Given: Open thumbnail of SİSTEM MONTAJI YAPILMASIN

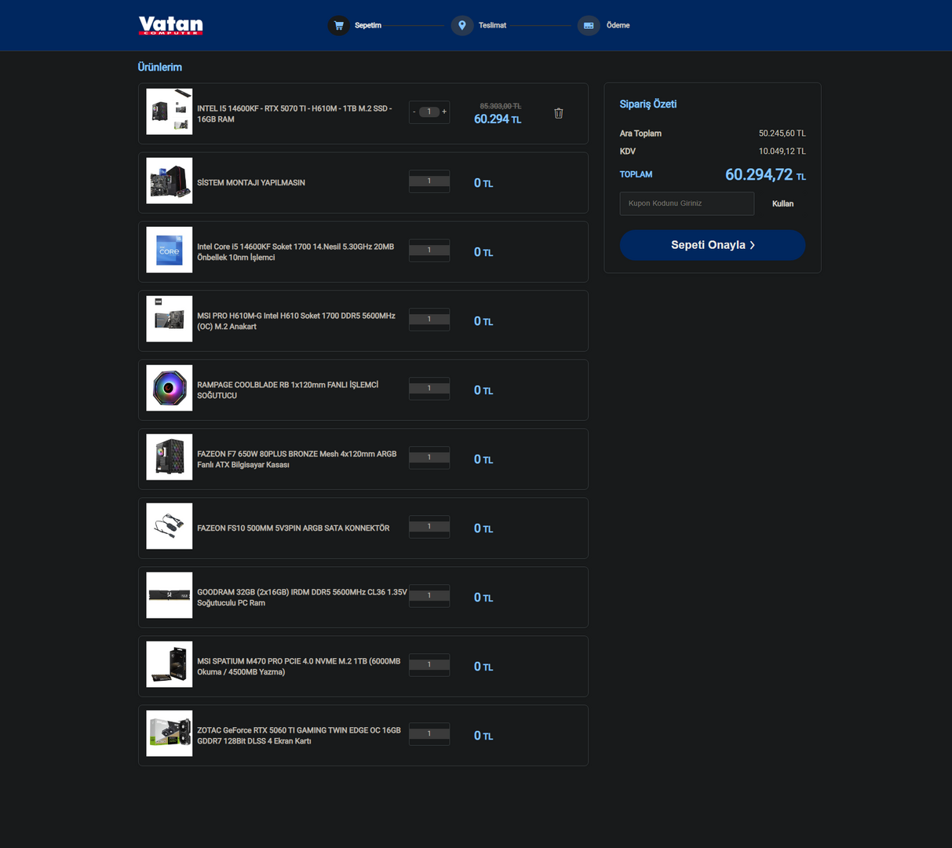Looking at the screenshot, I should coord(170,181).
